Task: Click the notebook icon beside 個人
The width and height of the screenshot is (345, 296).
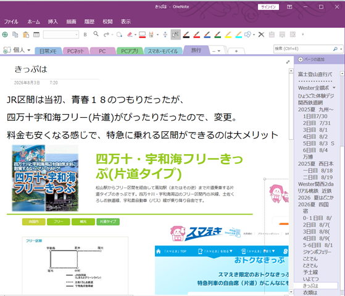Action: pos(7,50)
